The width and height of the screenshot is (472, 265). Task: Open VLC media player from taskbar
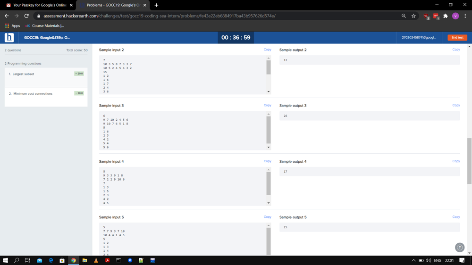point(96,260)
